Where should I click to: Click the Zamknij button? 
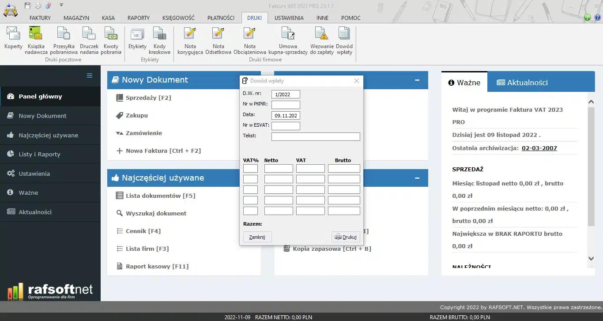[x=257, y=237]
